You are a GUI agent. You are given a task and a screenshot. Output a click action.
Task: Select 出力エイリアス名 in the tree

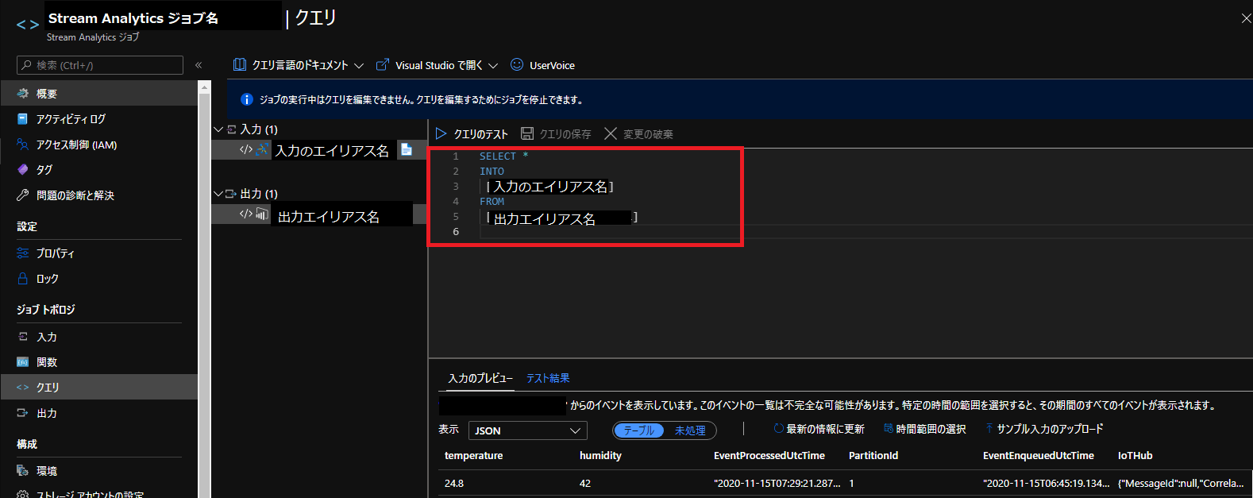328,216
